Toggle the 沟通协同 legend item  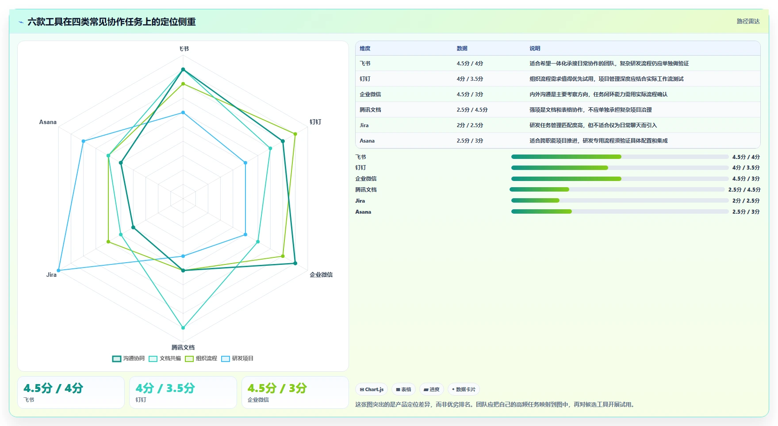coord(128,358)
